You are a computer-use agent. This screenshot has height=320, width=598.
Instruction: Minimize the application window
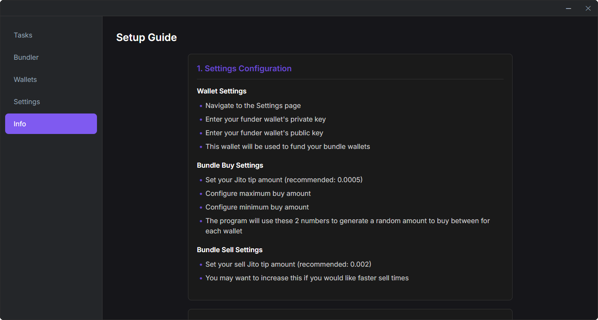tap(569, 8)
